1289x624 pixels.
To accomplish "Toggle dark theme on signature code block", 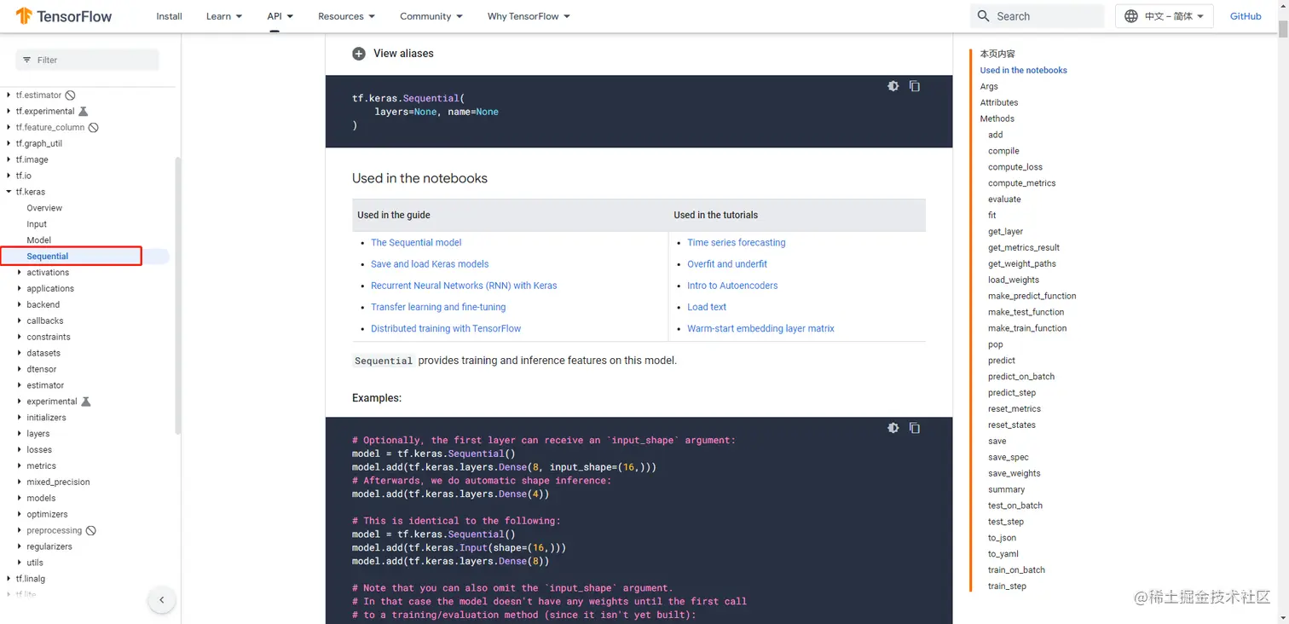I will [x=893, y=86].
